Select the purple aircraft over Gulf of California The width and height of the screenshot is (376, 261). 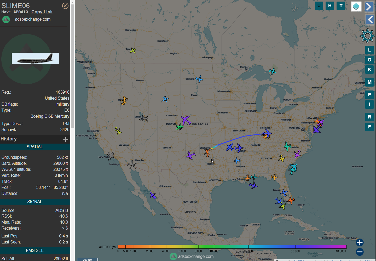click(x=153, y=196)
